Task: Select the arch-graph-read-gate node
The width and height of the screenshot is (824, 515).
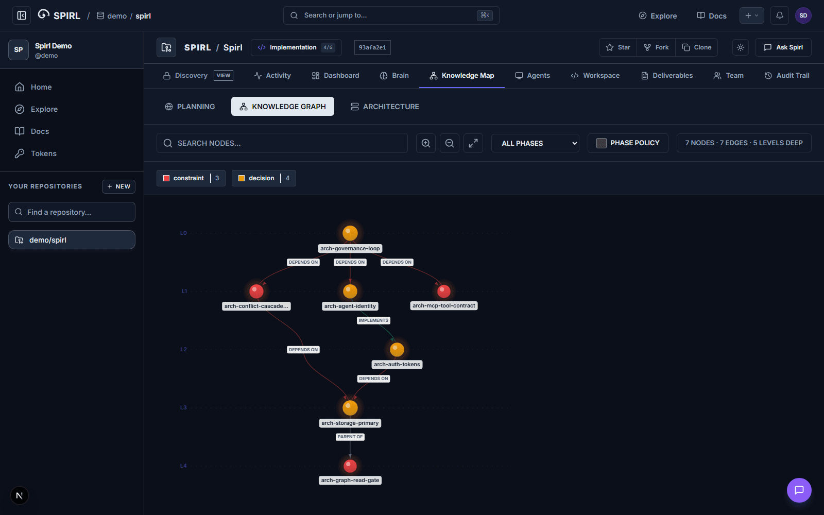Action: [x=350, y=466]
